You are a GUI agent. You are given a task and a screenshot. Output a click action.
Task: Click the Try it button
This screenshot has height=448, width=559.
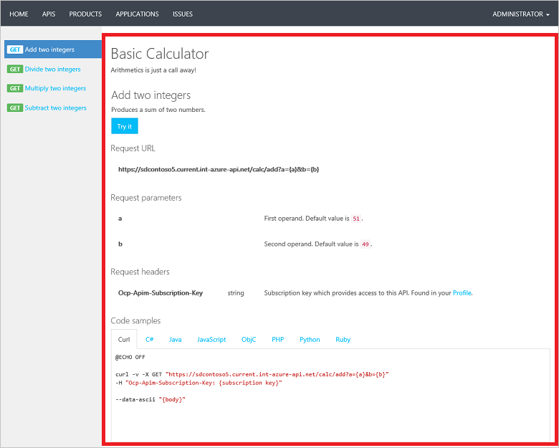[x=125, y=126]
